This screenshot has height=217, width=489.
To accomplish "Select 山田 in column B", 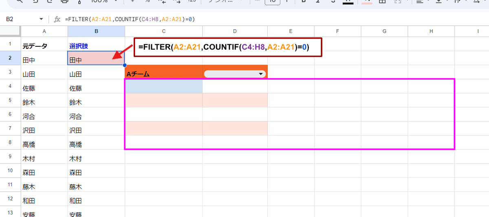I will 96,72.
